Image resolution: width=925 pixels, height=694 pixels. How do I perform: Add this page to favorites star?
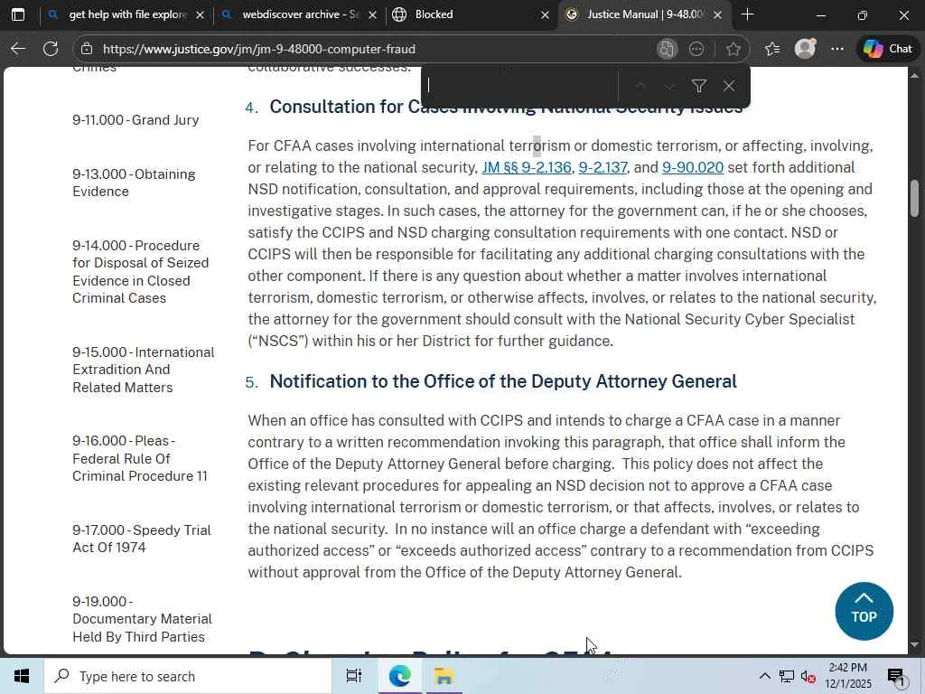click(733, 49)
